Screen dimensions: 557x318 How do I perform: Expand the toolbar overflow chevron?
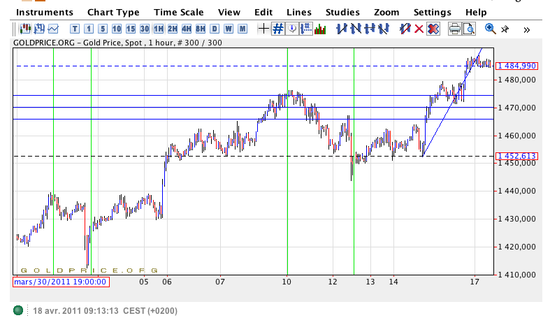pos(526,29)
